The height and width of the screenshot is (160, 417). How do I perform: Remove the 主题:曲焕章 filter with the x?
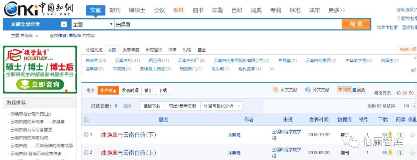[x=37, y=35]
